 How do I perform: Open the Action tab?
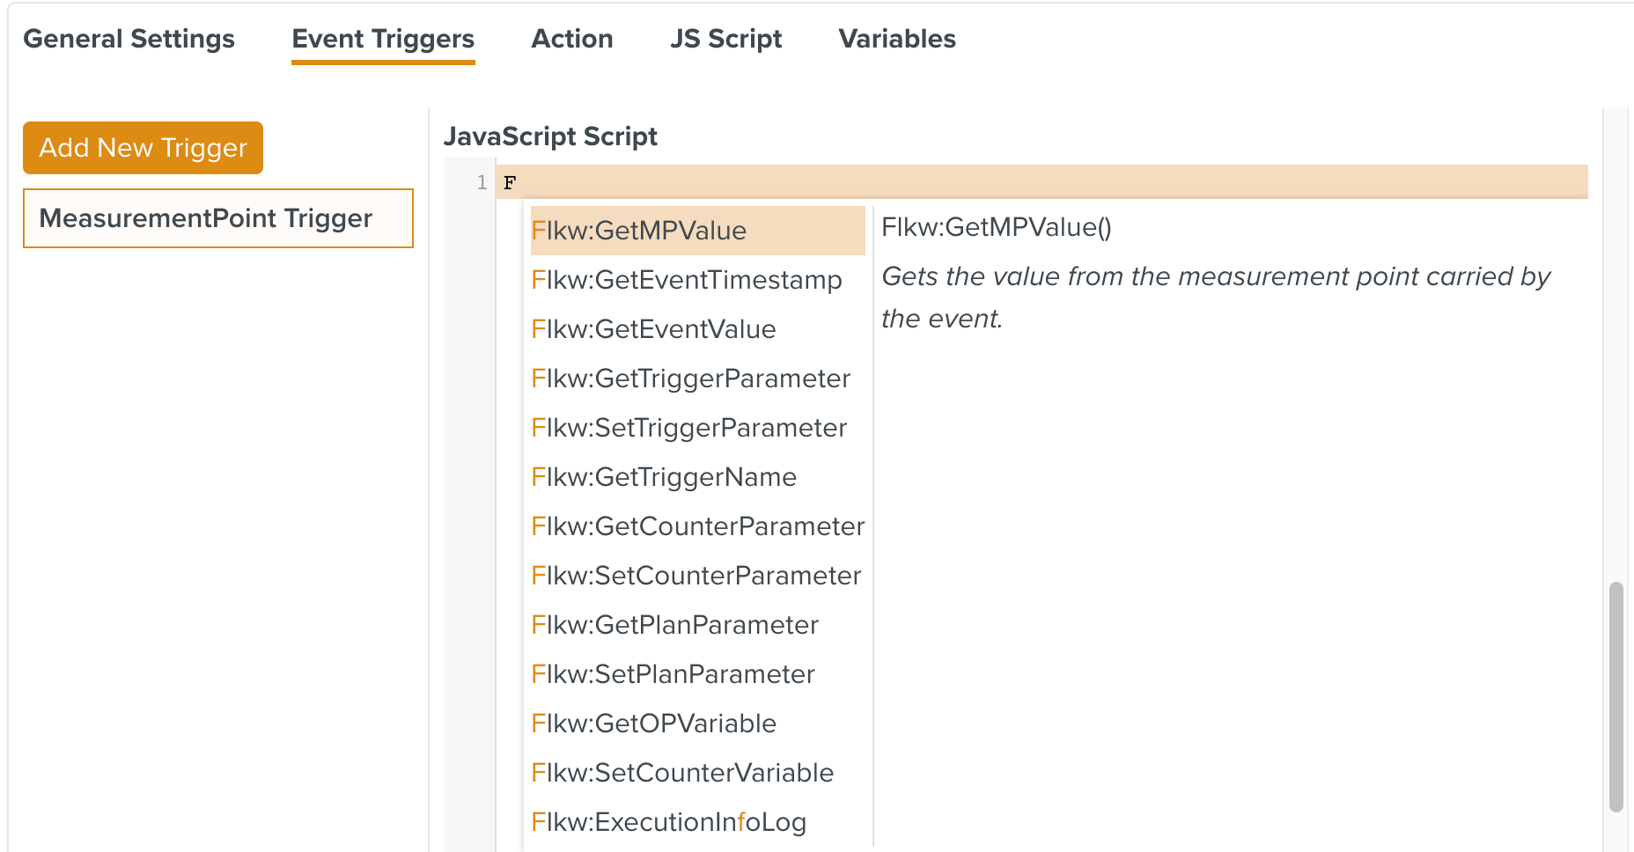coord(572,38)
